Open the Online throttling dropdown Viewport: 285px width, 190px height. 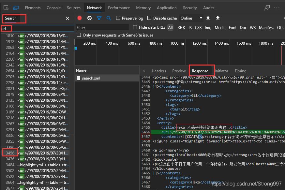coord(191,18)
